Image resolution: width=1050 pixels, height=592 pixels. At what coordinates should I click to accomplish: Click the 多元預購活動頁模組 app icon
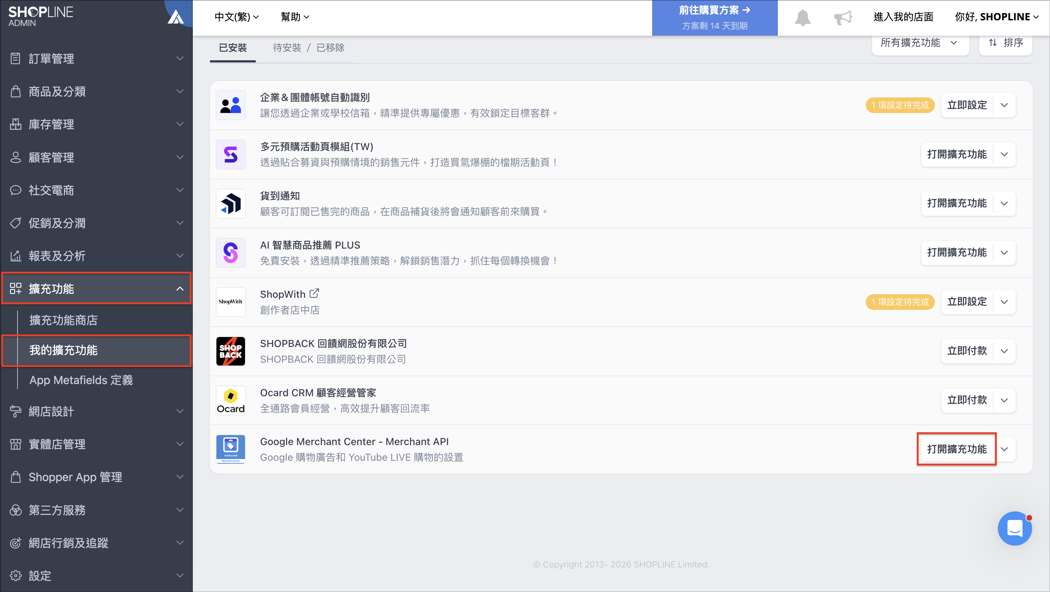[x=231, y=154]
